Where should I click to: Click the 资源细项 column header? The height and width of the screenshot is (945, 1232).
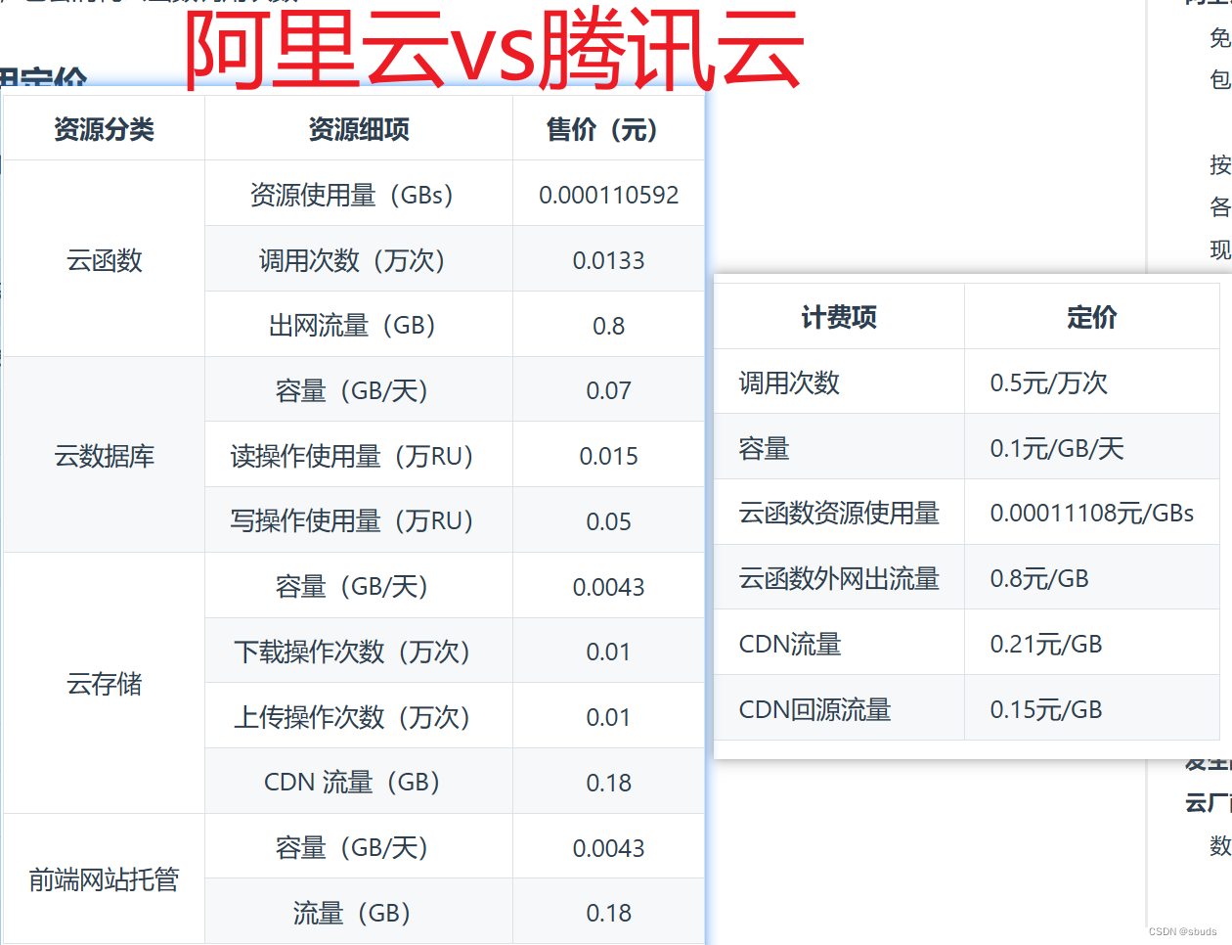click(359, 129)
